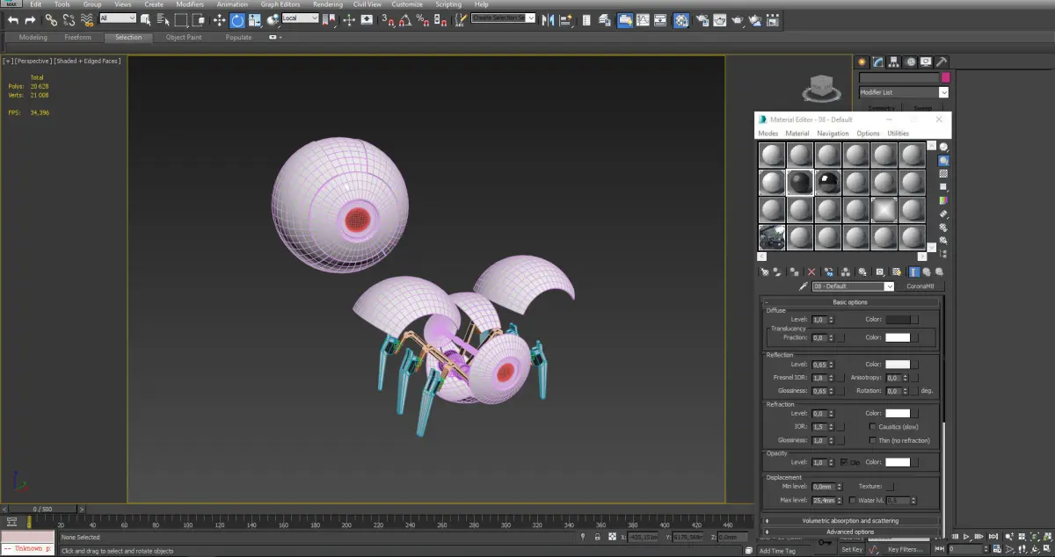Open the material name 08 - Default dropdown
This screenshot has height=557, width=1055.
[x=889, y=286]
